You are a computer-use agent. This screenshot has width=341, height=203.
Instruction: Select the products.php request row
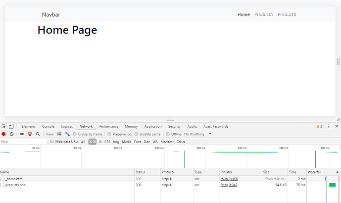[15, 185]
